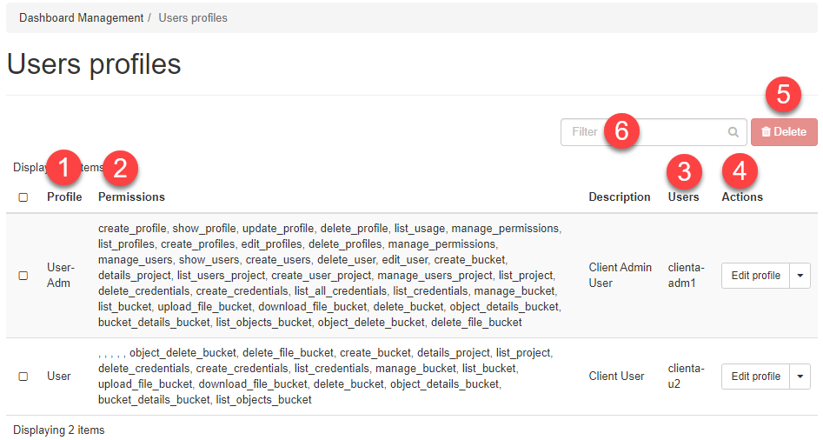This screenshot has height=440, width=823.
Task: Click red annotation marker number 4
Action: pos(740,171)
